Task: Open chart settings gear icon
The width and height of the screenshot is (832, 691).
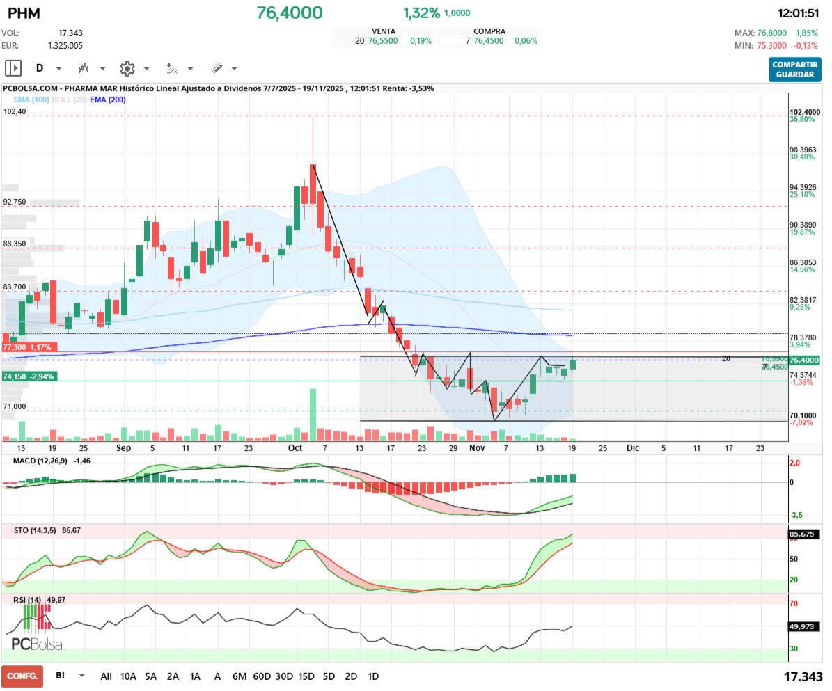Action: pyautogui.click(x=127, y=68)
